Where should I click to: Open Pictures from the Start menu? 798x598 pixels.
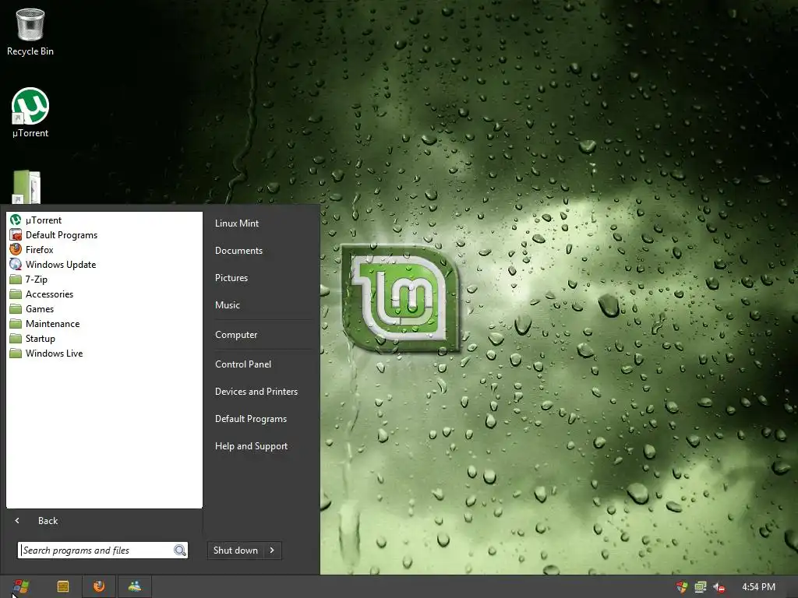(231, 278)
